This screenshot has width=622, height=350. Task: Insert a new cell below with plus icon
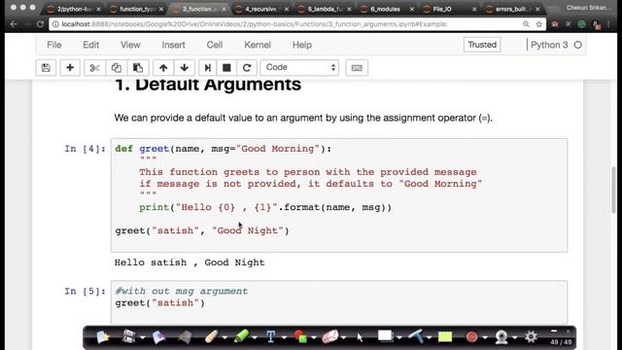(x=70, y=68)
